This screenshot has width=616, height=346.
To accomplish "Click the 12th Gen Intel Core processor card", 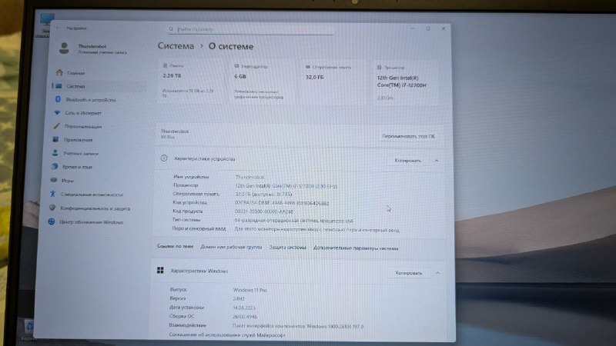I will [x=406, y=83].
